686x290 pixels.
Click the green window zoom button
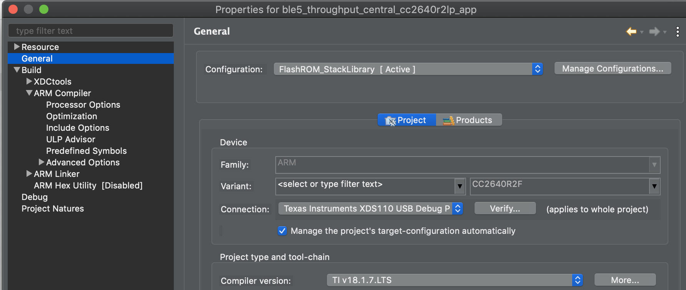click(x=44, y=9)
